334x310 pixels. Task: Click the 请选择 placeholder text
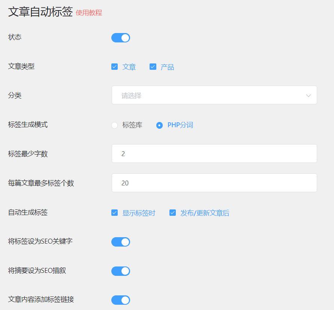point(132,96)
